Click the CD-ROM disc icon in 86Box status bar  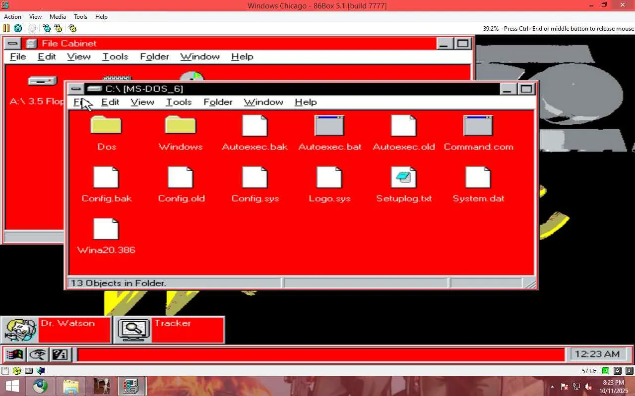17,371
